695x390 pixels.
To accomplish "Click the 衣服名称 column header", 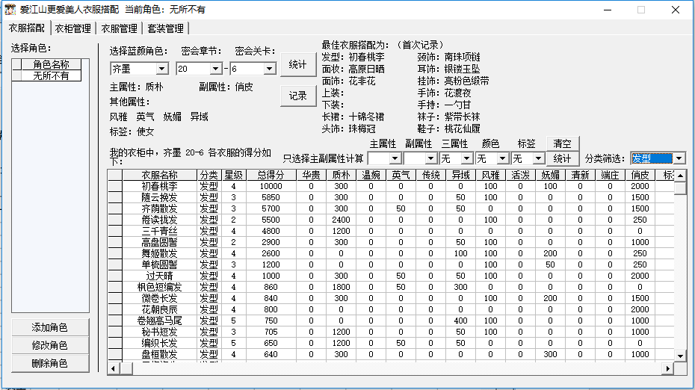I will click(x=160, y=175).
